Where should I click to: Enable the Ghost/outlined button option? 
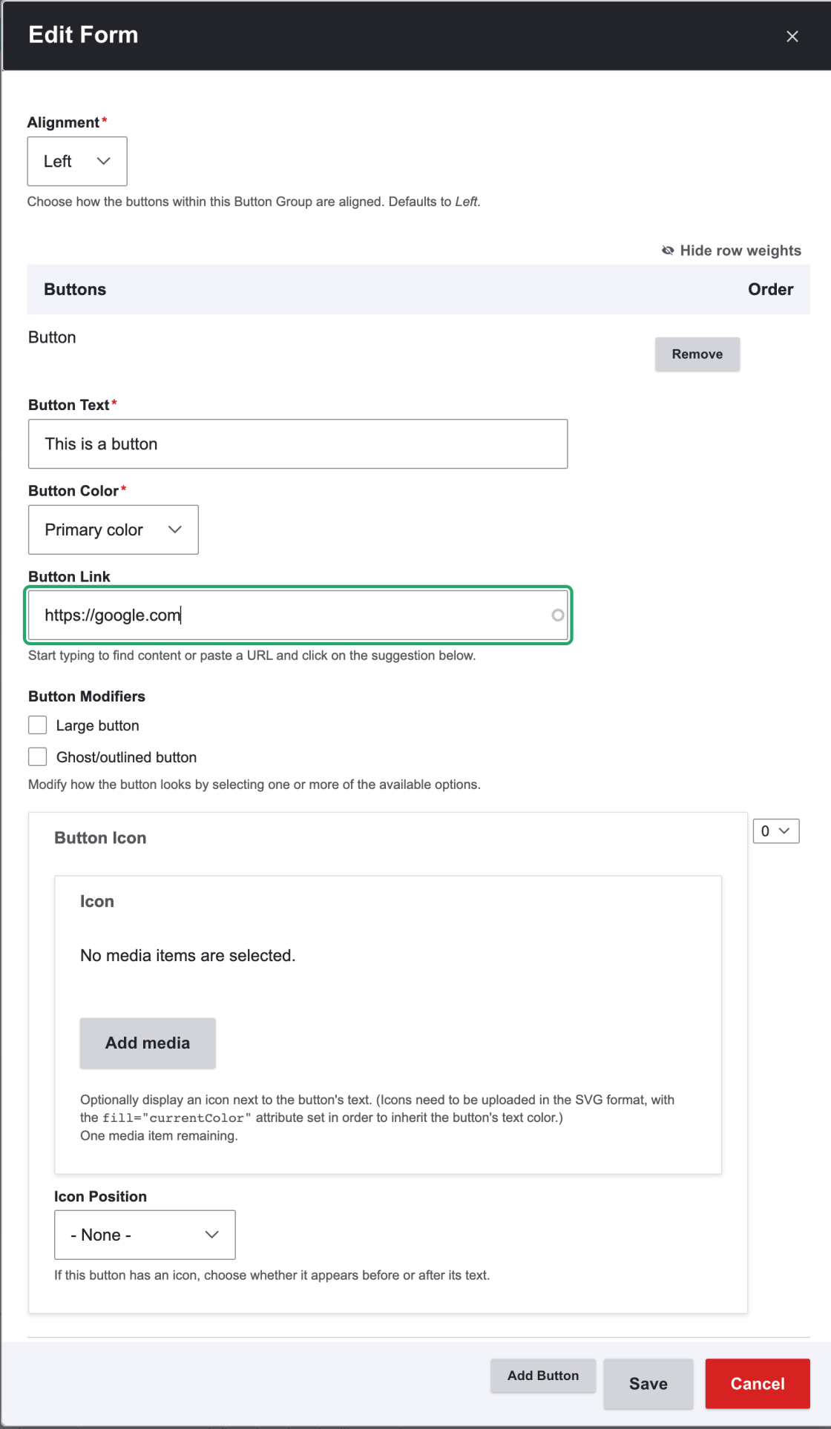pyautogui.click(x=37, y=756)
